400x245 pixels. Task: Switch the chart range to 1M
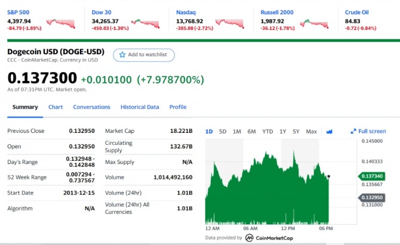pos(237,131)
